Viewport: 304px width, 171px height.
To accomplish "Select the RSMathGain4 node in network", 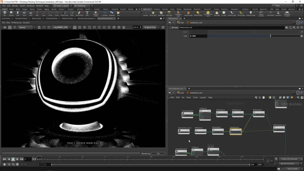I will (236, 130).
